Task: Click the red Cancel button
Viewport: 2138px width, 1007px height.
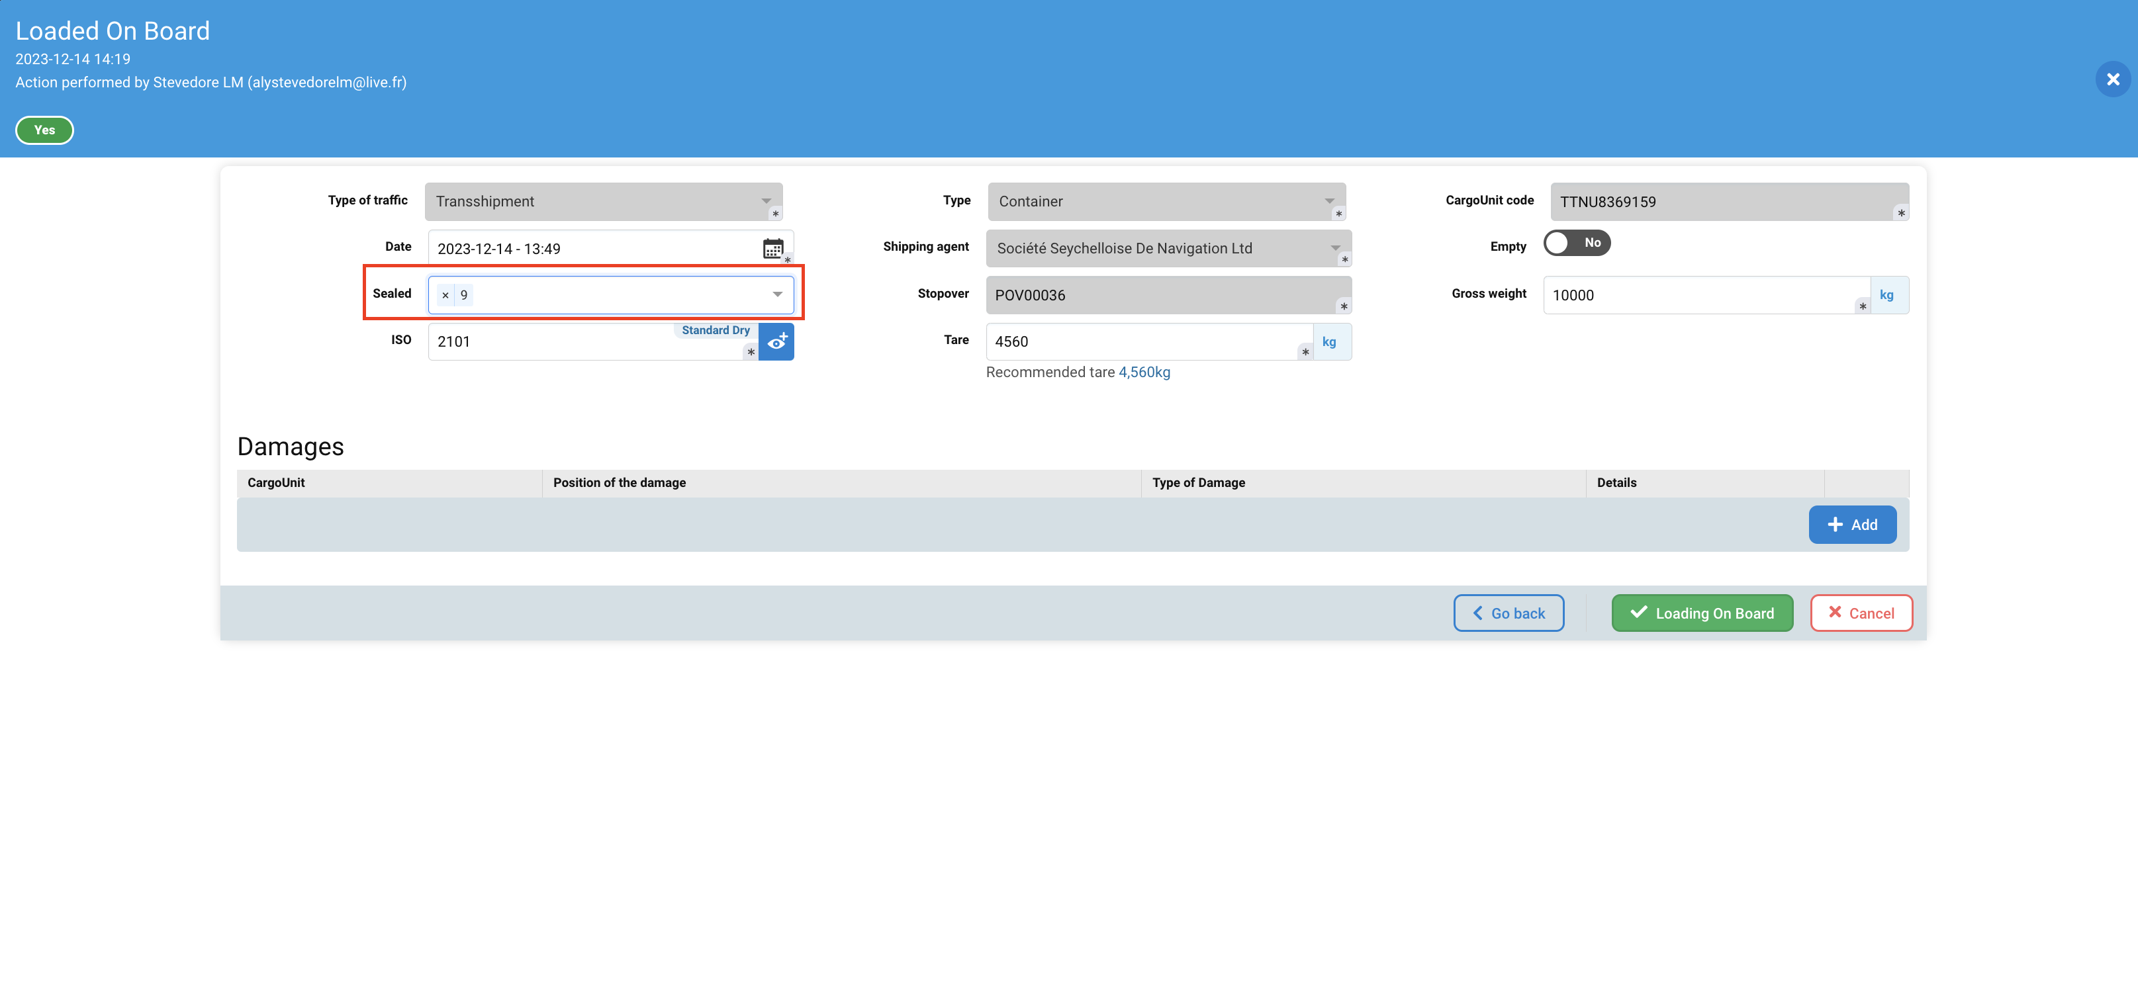Action: [1861, 613]
